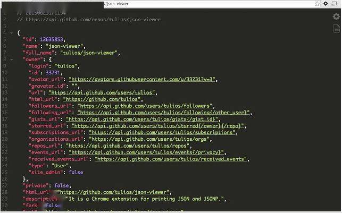Click the view raw source document icon
342x213 pixels.
point(336,29)
